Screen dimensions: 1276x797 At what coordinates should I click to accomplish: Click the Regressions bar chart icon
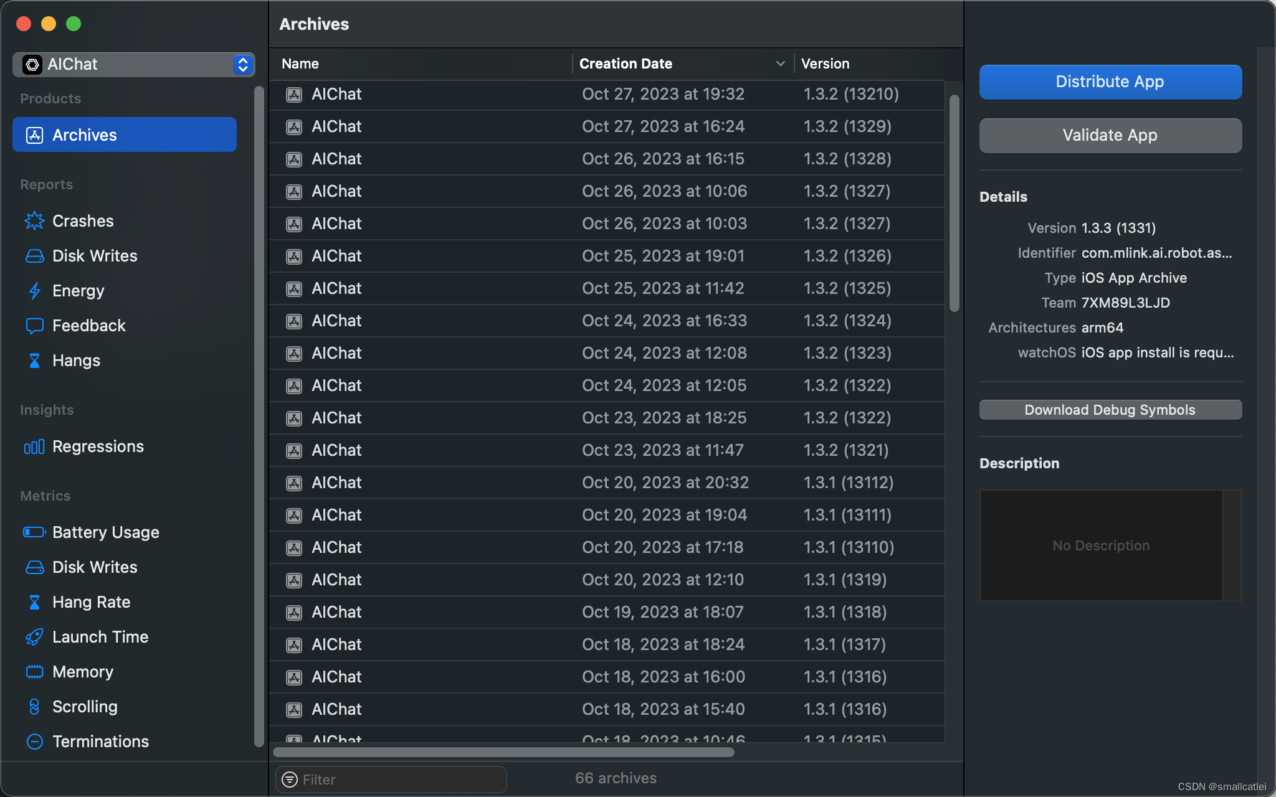(35, 446)
